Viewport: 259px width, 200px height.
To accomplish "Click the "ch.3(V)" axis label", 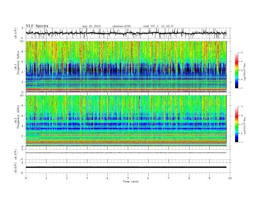I will coord(16,155).
